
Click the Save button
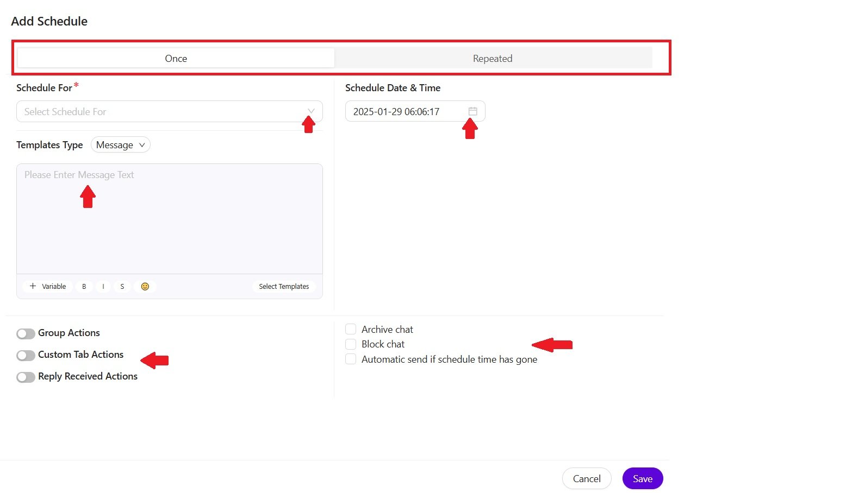[642, 478]
